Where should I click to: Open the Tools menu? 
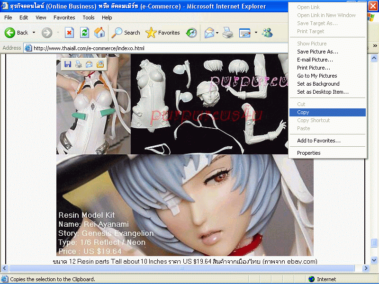coord(89,18)
